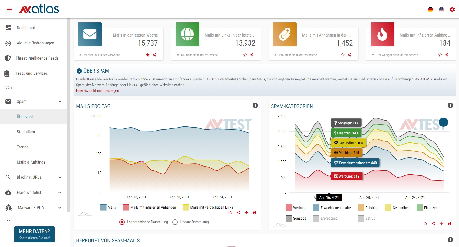Open the hamburger navigation menu

click(x=9, y=9)
